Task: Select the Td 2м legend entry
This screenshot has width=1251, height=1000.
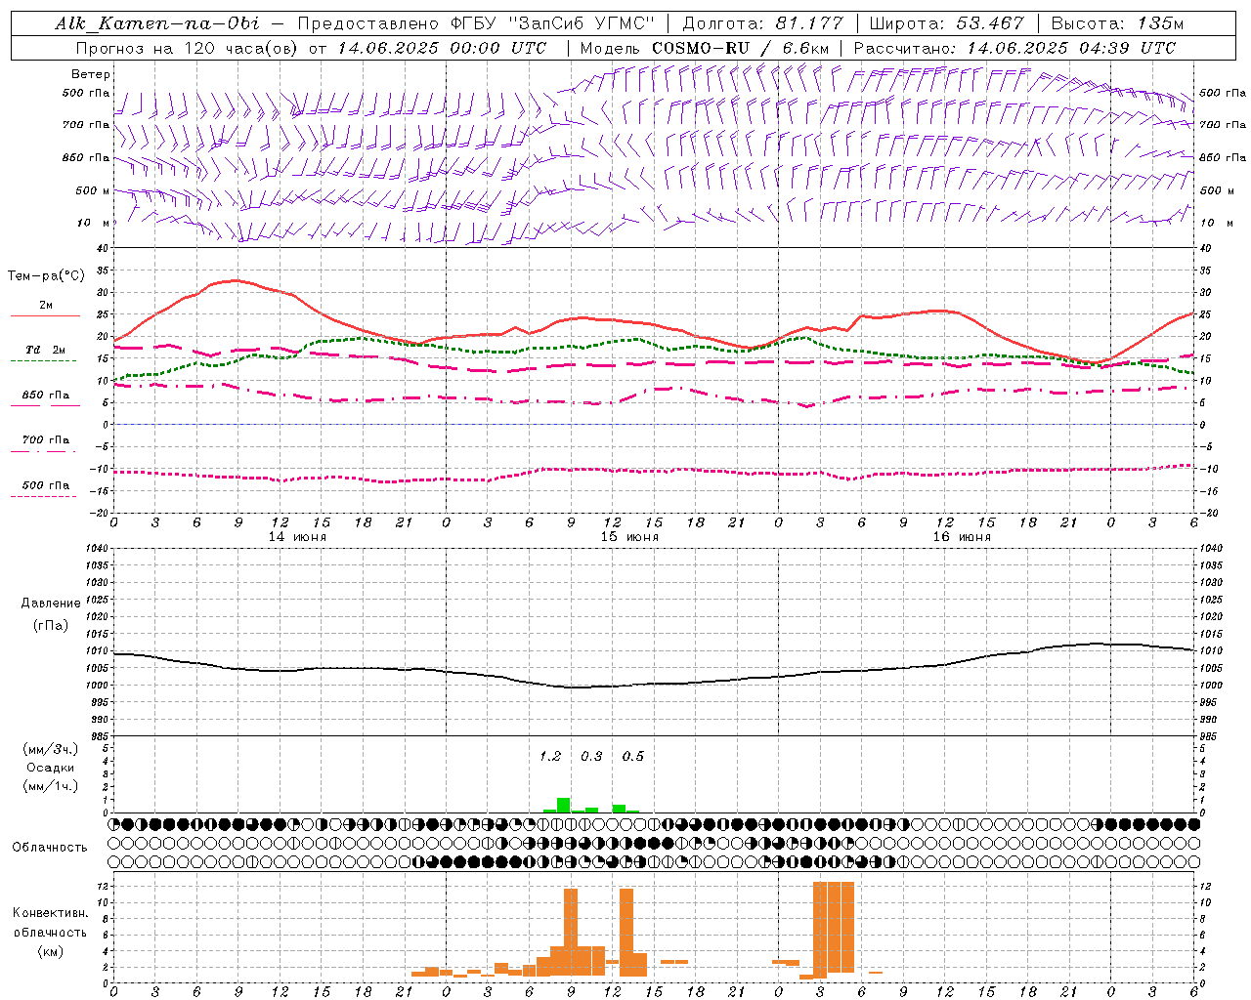Action: tap(45, 354)
